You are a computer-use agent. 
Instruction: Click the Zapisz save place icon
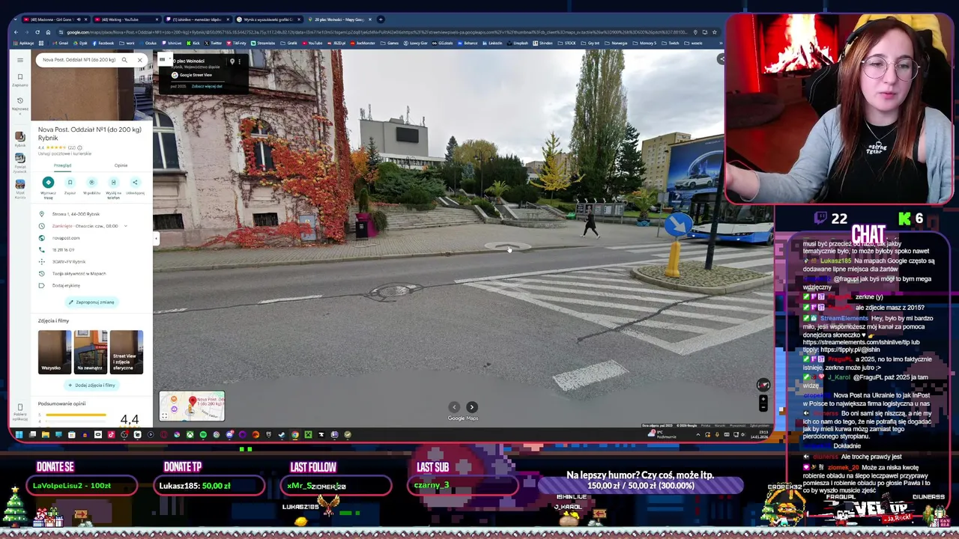(70, 183)
